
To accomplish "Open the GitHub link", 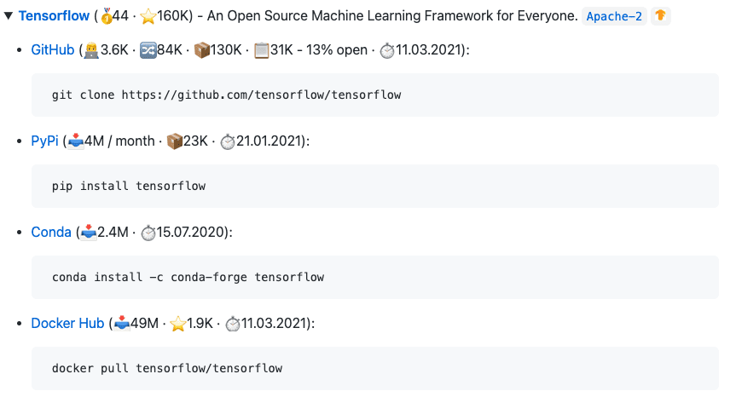I will click(x=53, y=49).
